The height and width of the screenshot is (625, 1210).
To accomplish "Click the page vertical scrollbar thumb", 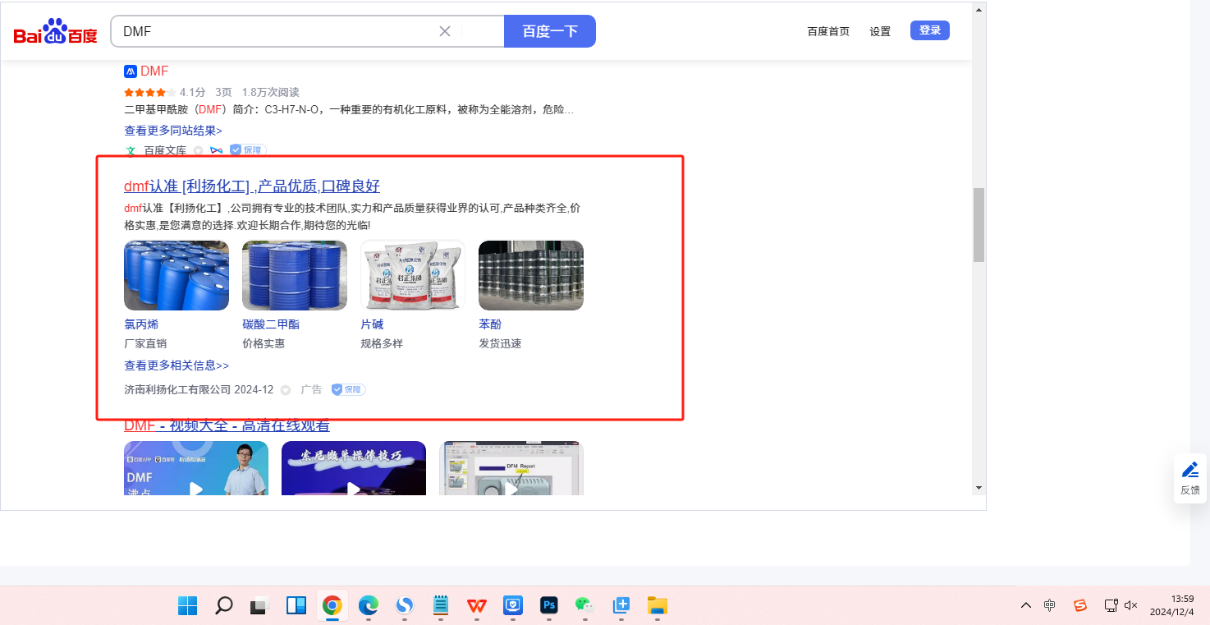I will pyautogui.click(x=979, y=224).
